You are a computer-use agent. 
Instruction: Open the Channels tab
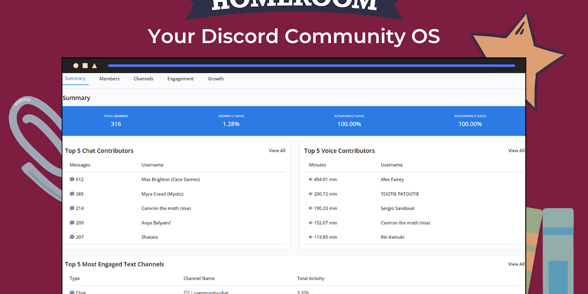pos(143,79)
